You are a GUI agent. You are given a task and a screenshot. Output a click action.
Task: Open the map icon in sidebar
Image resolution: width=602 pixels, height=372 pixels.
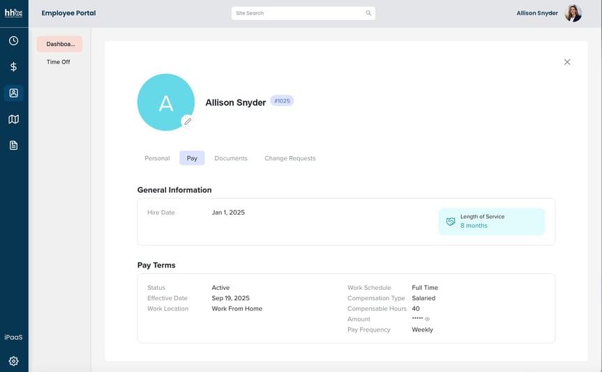coord(13,119)
